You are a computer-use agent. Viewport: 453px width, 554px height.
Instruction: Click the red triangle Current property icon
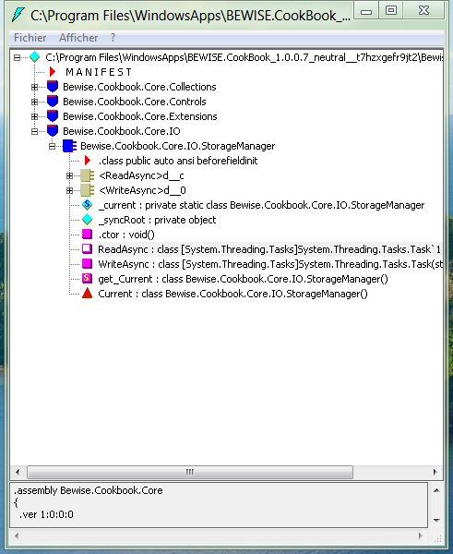coord(87,294)
